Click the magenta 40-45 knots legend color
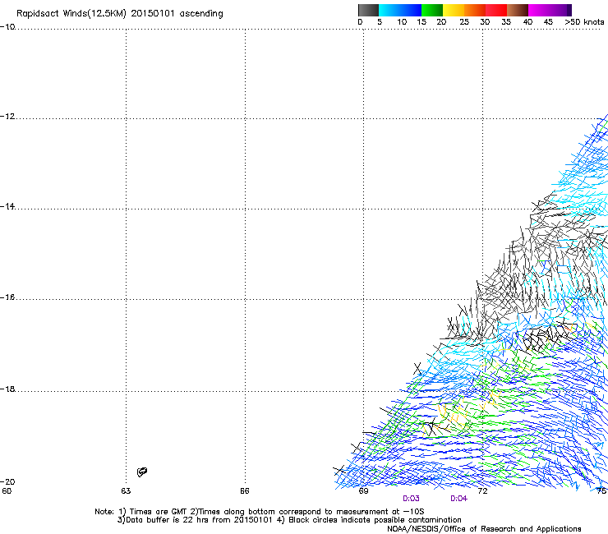 click(539, 10)
